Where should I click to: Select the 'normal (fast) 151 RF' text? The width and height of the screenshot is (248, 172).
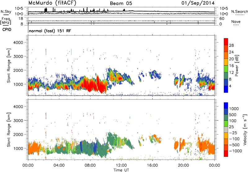pyautogui.click(x=50, y=31)
